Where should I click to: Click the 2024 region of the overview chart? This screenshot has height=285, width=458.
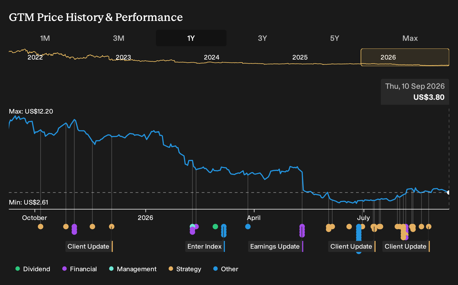pos(212,57)
